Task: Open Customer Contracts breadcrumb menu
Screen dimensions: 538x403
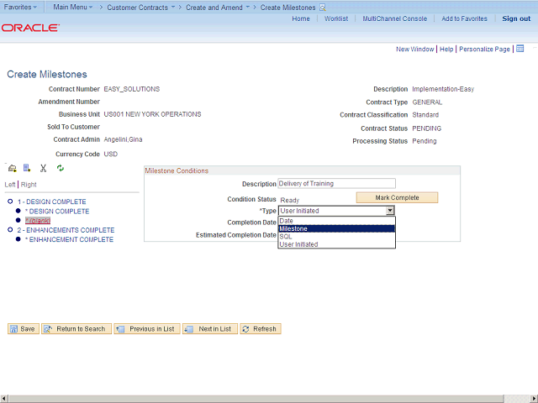Action: click(140, 8)
